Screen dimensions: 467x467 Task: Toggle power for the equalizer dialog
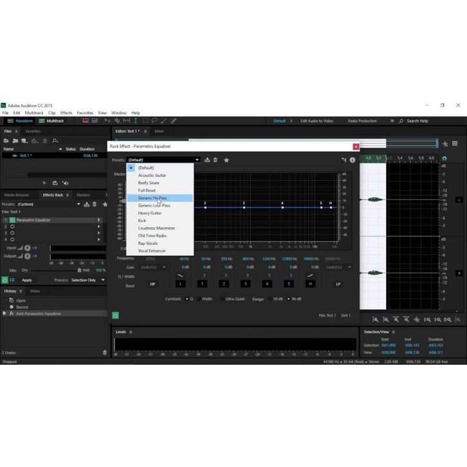(x=115, y=315)
